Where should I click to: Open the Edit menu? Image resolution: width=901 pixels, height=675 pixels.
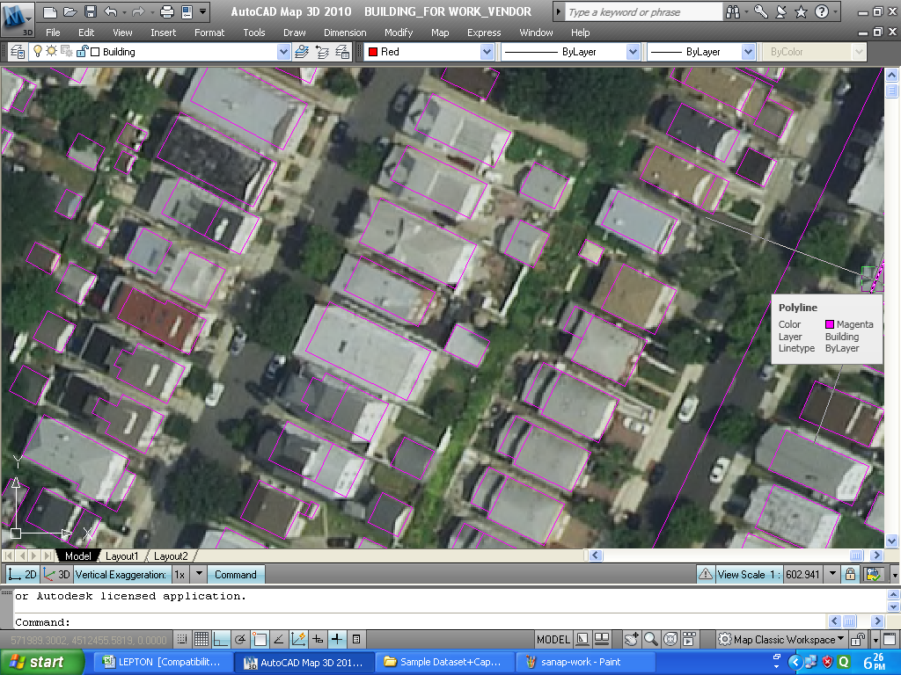point(86,33)
